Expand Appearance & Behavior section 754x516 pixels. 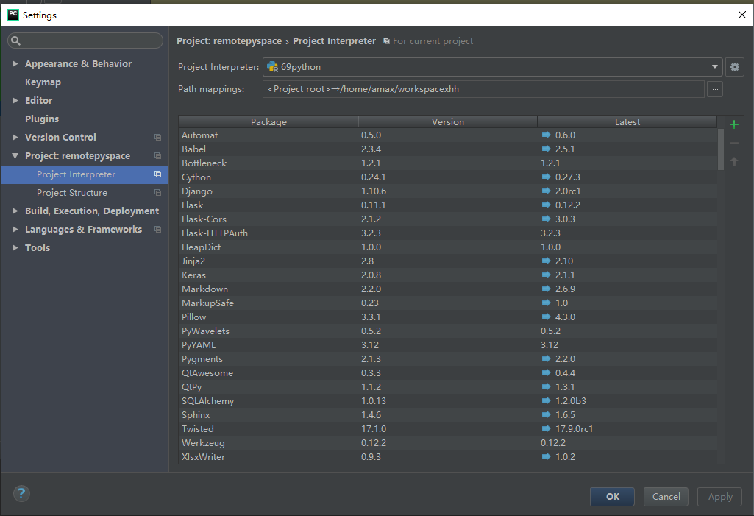(x=15, y=63)
